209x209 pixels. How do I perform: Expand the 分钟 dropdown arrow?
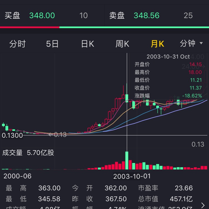pyautogui.click(x=201, y=43)
